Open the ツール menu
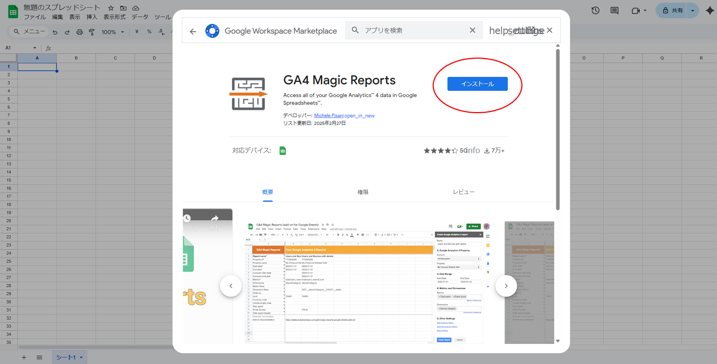Screen dimensions: 717x364 pos(163,17)
